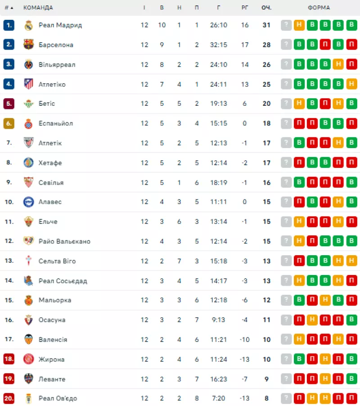Click the КОМАНДА column header

38,8
